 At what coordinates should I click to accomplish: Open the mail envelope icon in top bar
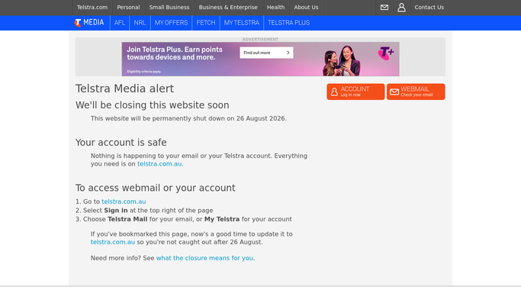point(384,8)
